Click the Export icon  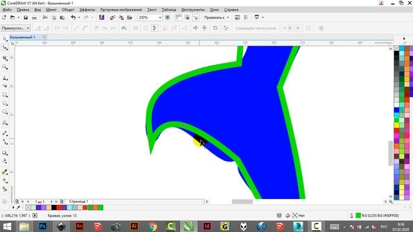point(121,17)
